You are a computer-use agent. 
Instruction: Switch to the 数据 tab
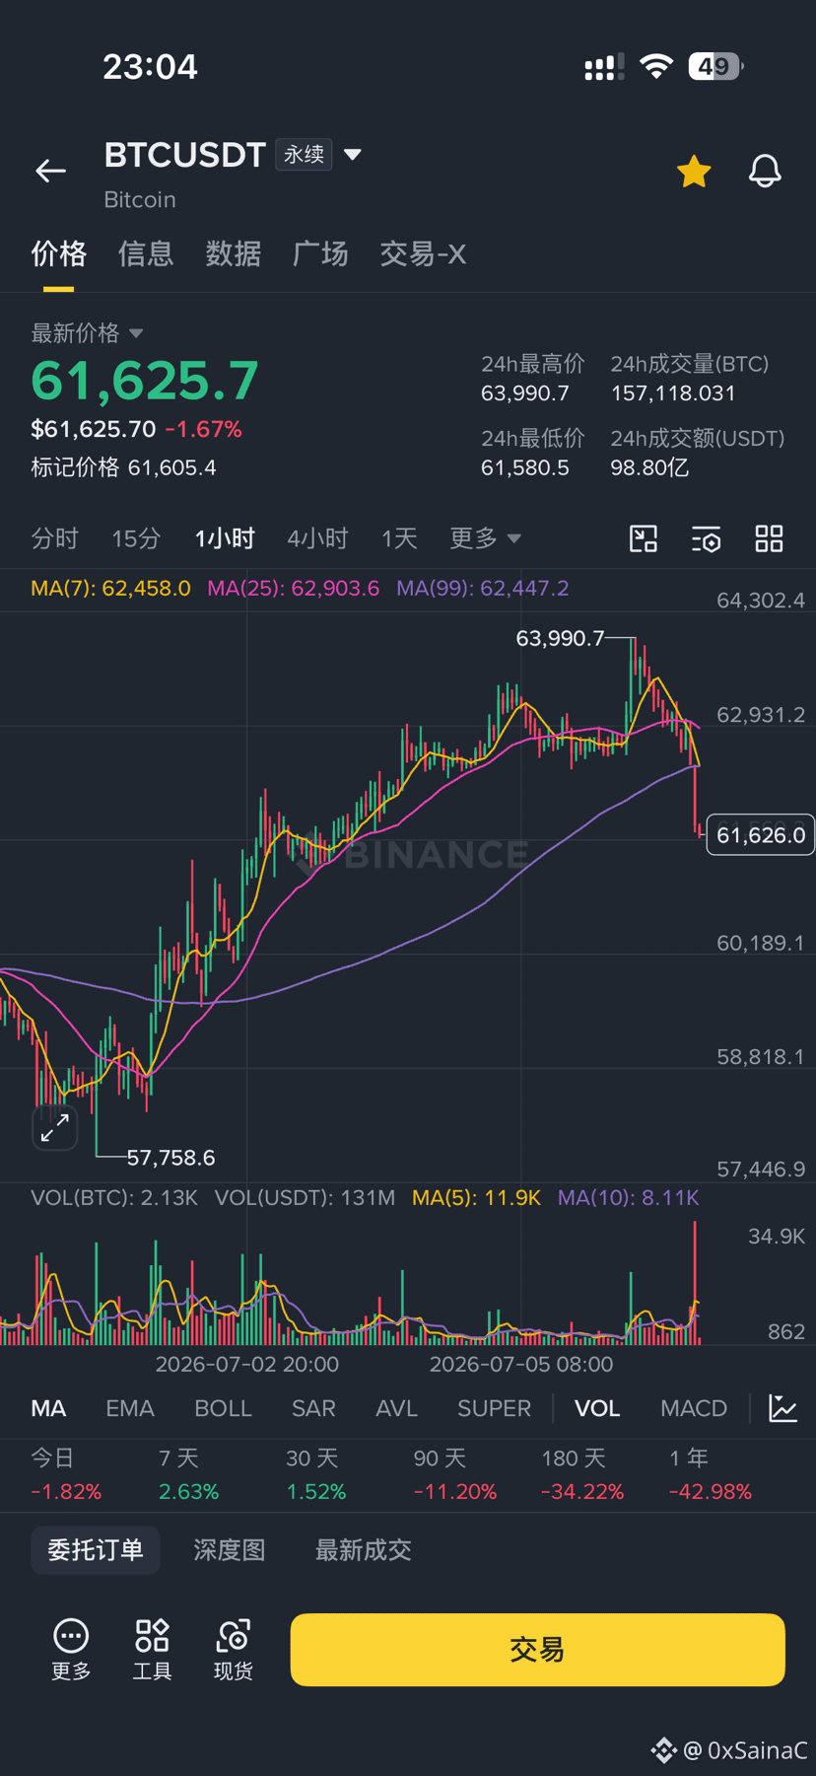pos(233,254)
